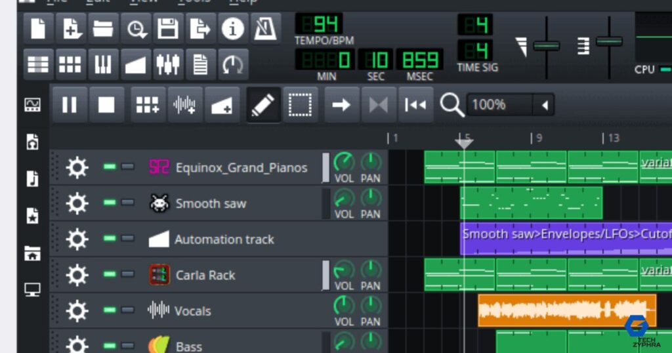The image size is (672, 353).
Task: Select the orange Vocals audio clip
Action: tap(566, 310)
